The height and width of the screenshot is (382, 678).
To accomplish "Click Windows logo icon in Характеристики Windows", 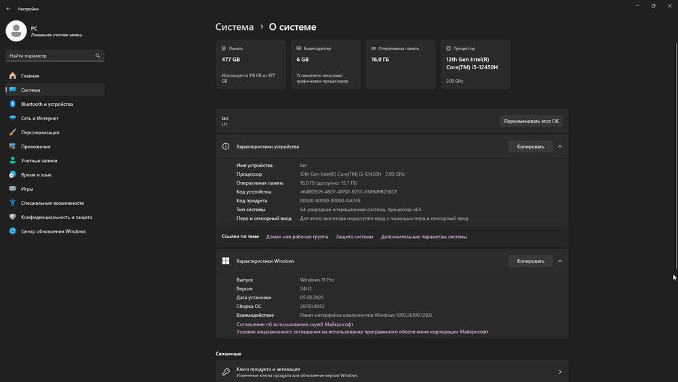I will tap(226, 261).
